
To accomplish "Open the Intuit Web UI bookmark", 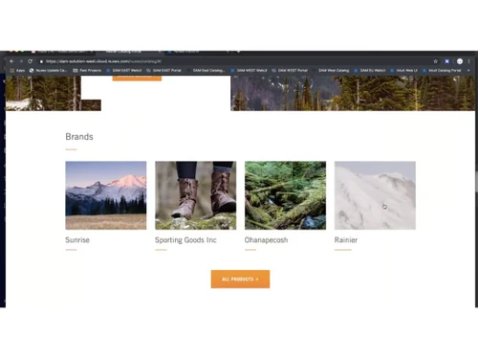I will click(x=403, y=70).
